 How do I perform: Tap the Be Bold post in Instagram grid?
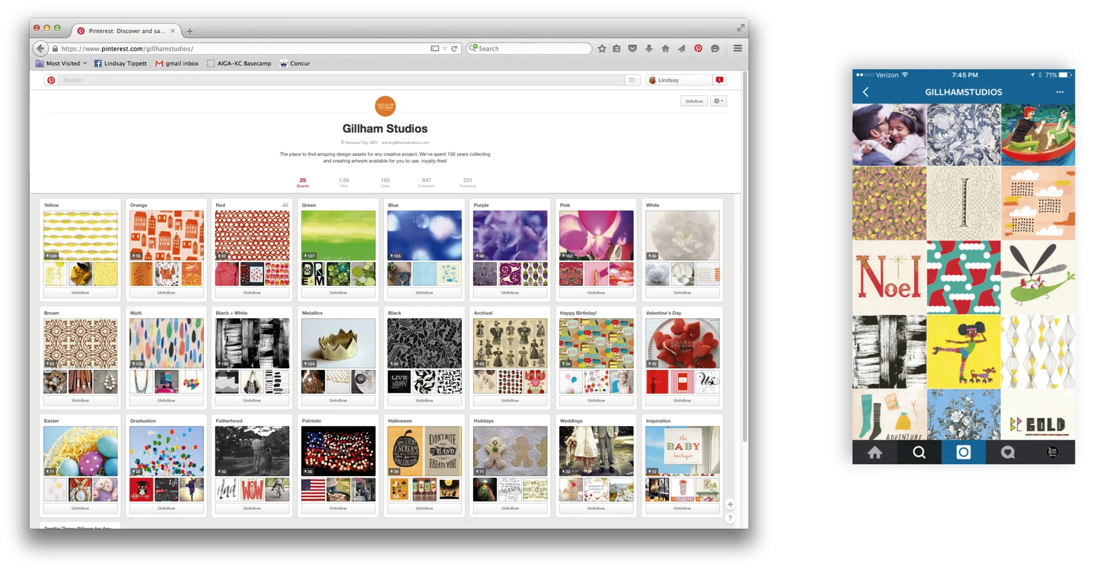tap(1038, 414)
